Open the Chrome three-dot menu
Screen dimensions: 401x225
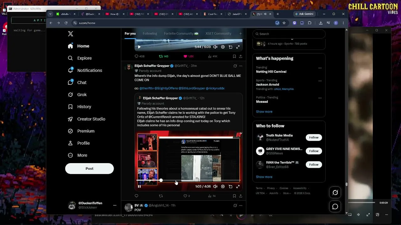point(343,23)
